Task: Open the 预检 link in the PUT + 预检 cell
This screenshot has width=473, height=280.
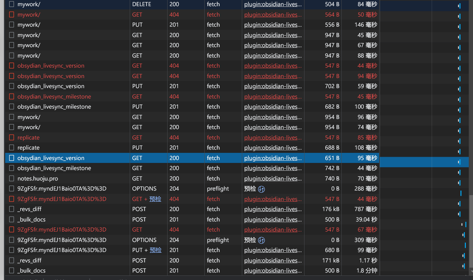Action: (x=156, y=250)
